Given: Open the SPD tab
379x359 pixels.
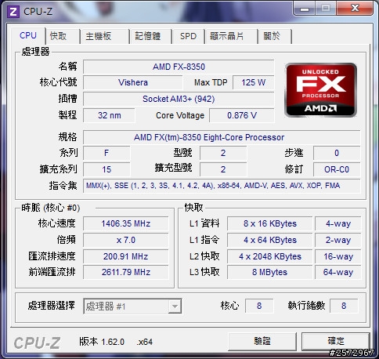Looking at the screenshot, I should click(x=188, y=36).
